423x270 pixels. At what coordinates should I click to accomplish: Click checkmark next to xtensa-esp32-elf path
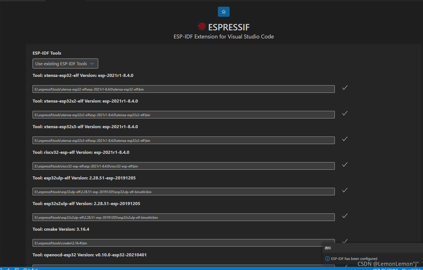tap(345, 88)
